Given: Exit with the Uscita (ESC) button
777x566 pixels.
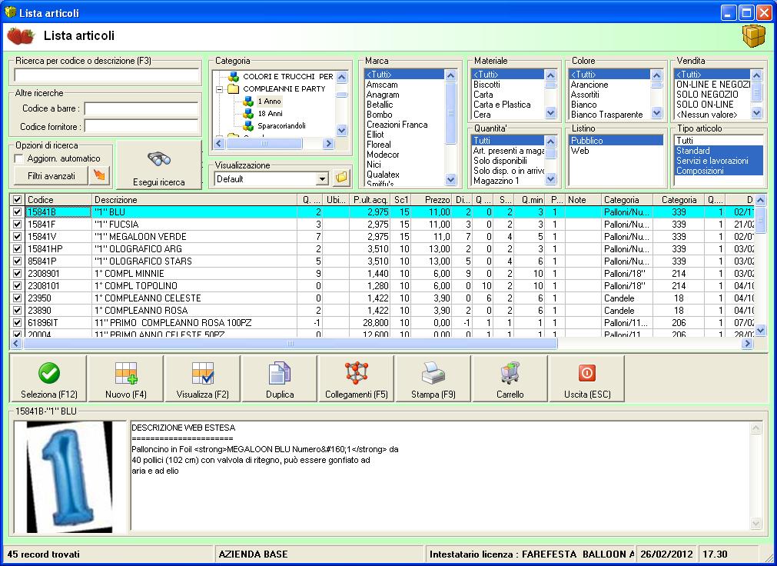Looking at the screenshot, I should pos(586,379).
